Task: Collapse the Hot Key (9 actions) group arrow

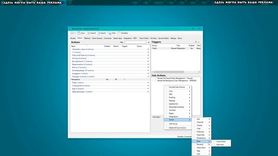Action: [148, 58]
